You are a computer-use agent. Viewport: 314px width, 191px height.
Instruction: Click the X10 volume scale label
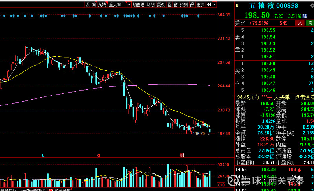(x=221, y=185)
